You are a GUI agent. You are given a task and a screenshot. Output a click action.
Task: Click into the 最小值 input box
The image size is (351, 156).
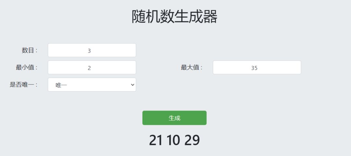point(92,68)
